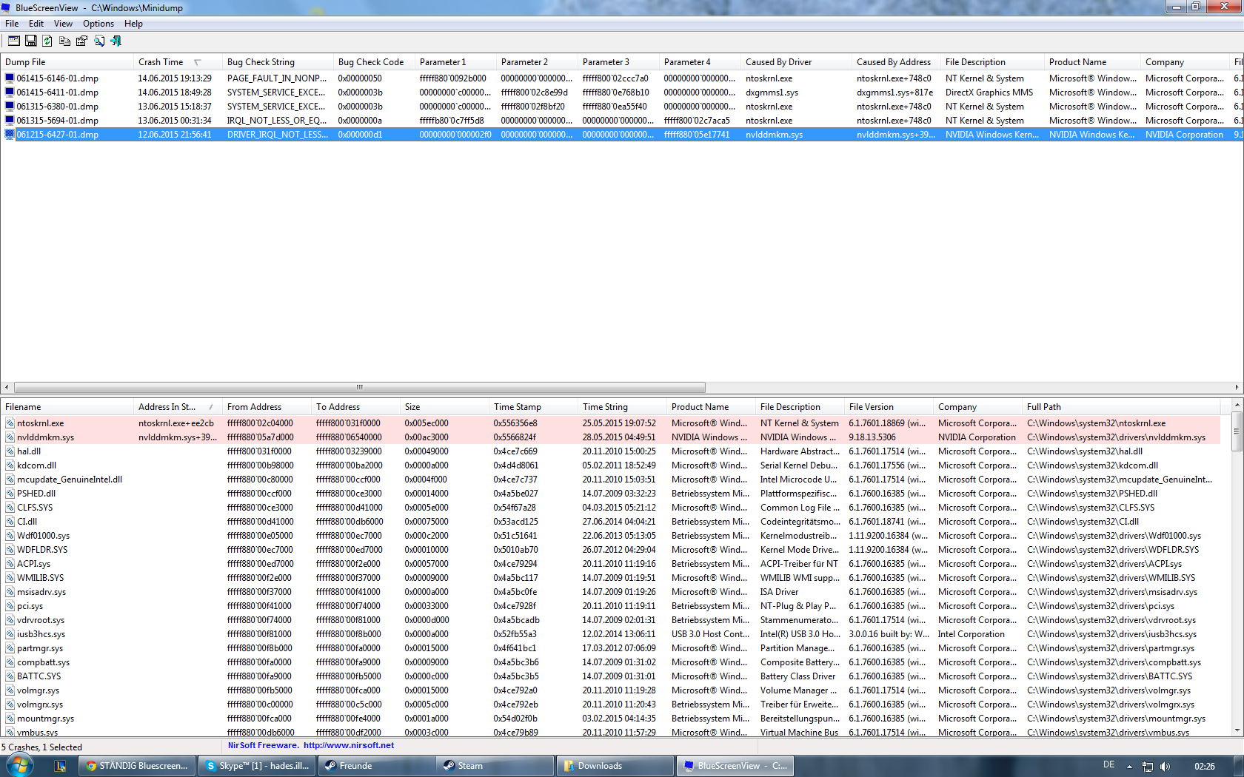Select pci.sys in driver list
This screenshot has height=777, width=1244.
click(30, 606)
